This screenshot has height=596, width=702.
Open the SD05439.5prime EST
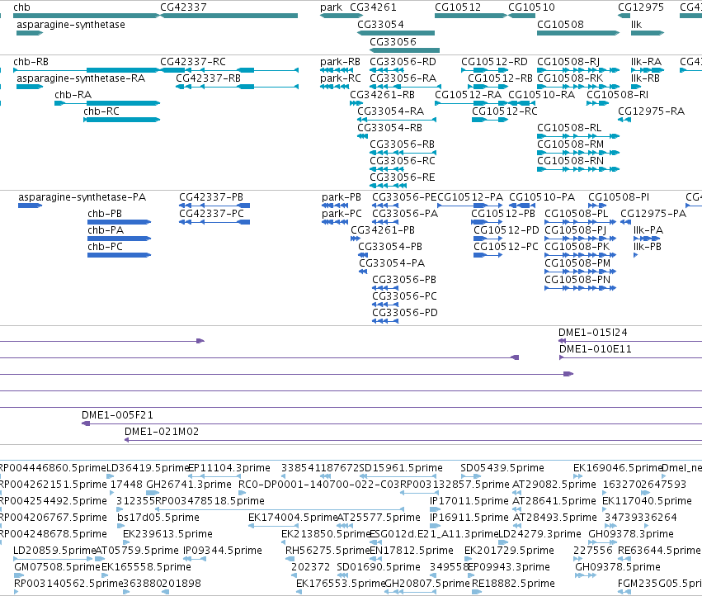(x=470, y=476)
